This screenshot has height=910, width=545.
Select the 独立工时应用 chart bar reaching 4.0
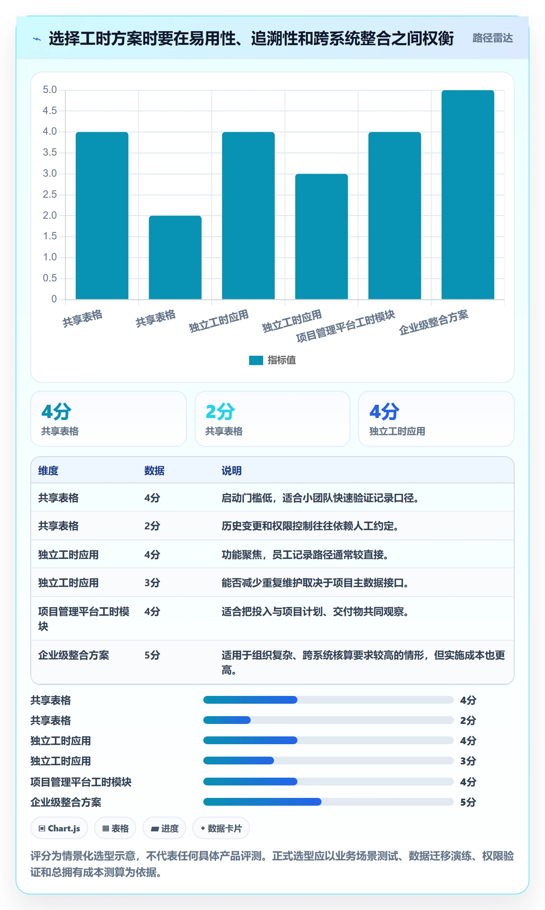[x=248, y=216]
